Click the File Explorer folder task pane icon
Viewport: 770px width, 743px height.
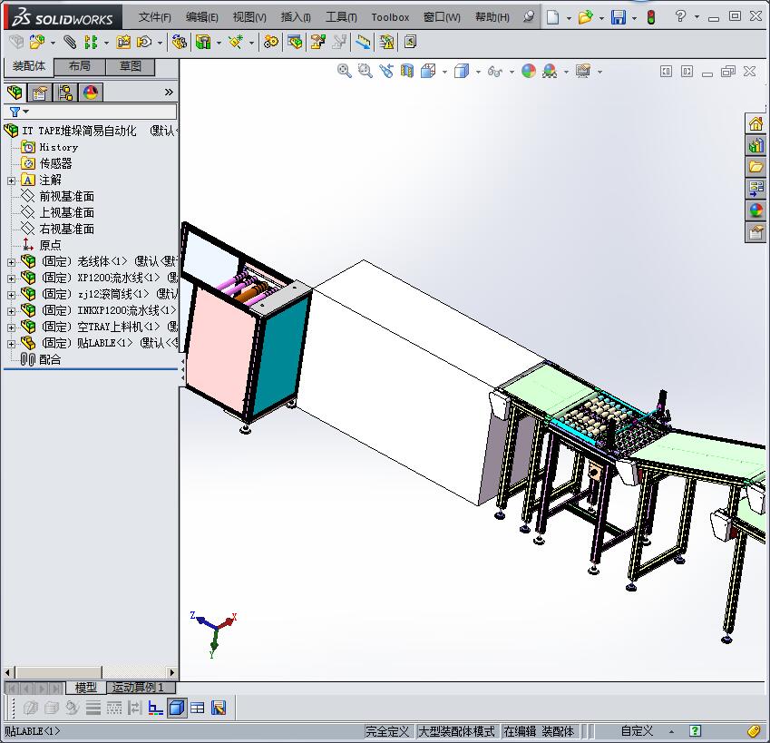(755, 167)
